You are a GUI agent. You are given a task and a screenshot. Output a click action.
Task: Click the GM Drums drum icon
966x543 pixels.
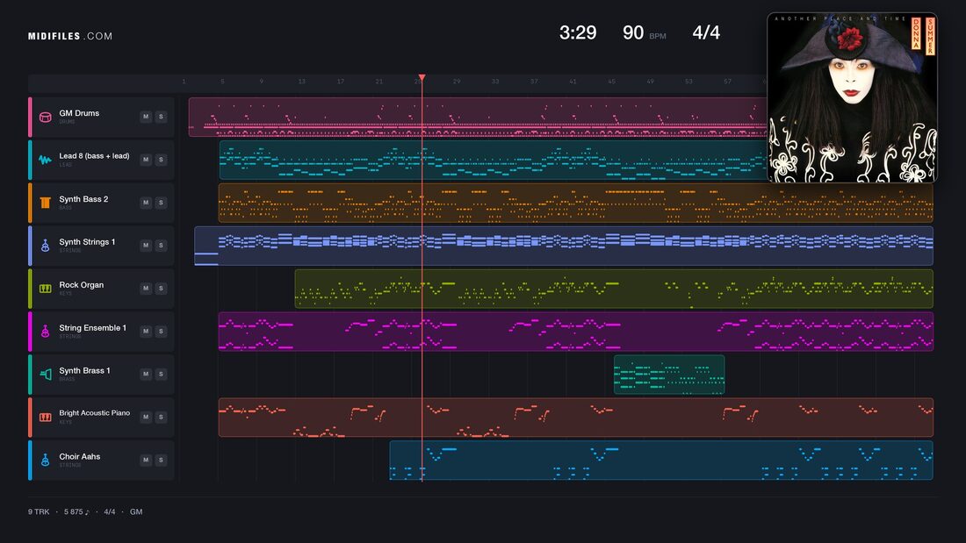pos(45,117)
